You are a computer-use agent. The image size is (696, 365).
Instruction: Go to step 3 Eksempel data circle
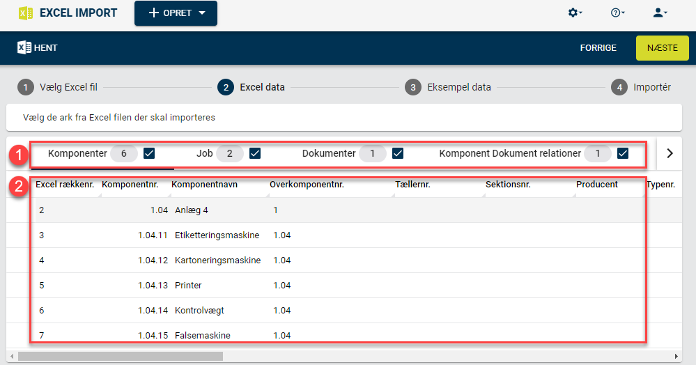coord(413,88)
